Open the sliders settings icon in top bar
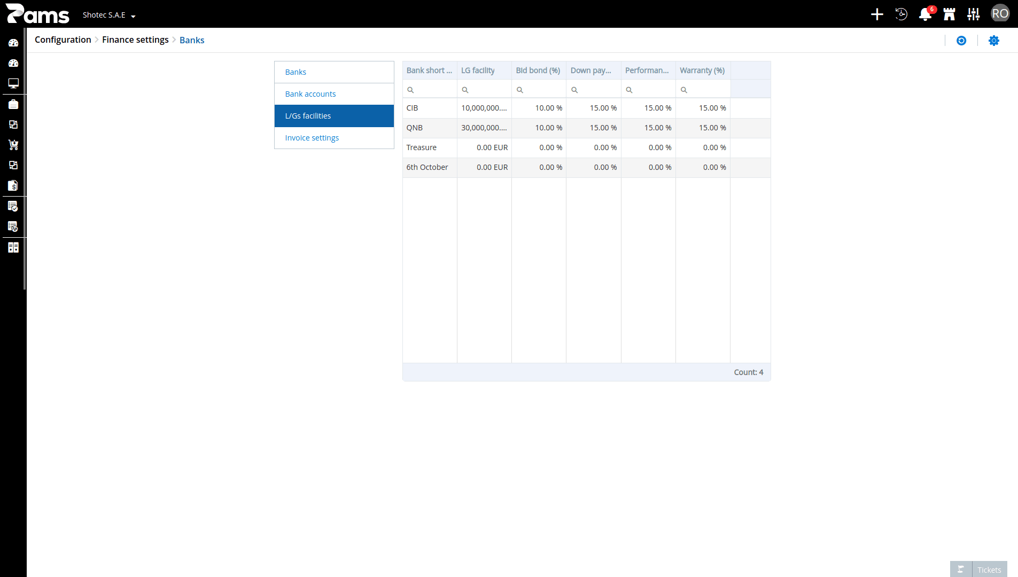Screen dimensions: 1018x577 tap(974, 14)
